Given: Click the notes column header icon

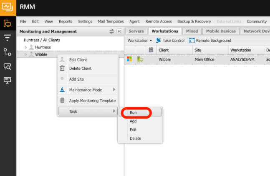Looking at the screenshot, I should (x=151, y=50).
